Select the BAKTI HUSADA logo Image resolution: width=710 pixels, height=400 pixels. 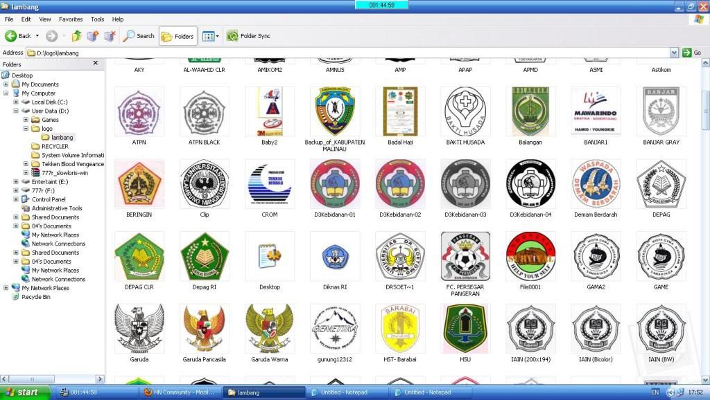(x=465, y=111)
